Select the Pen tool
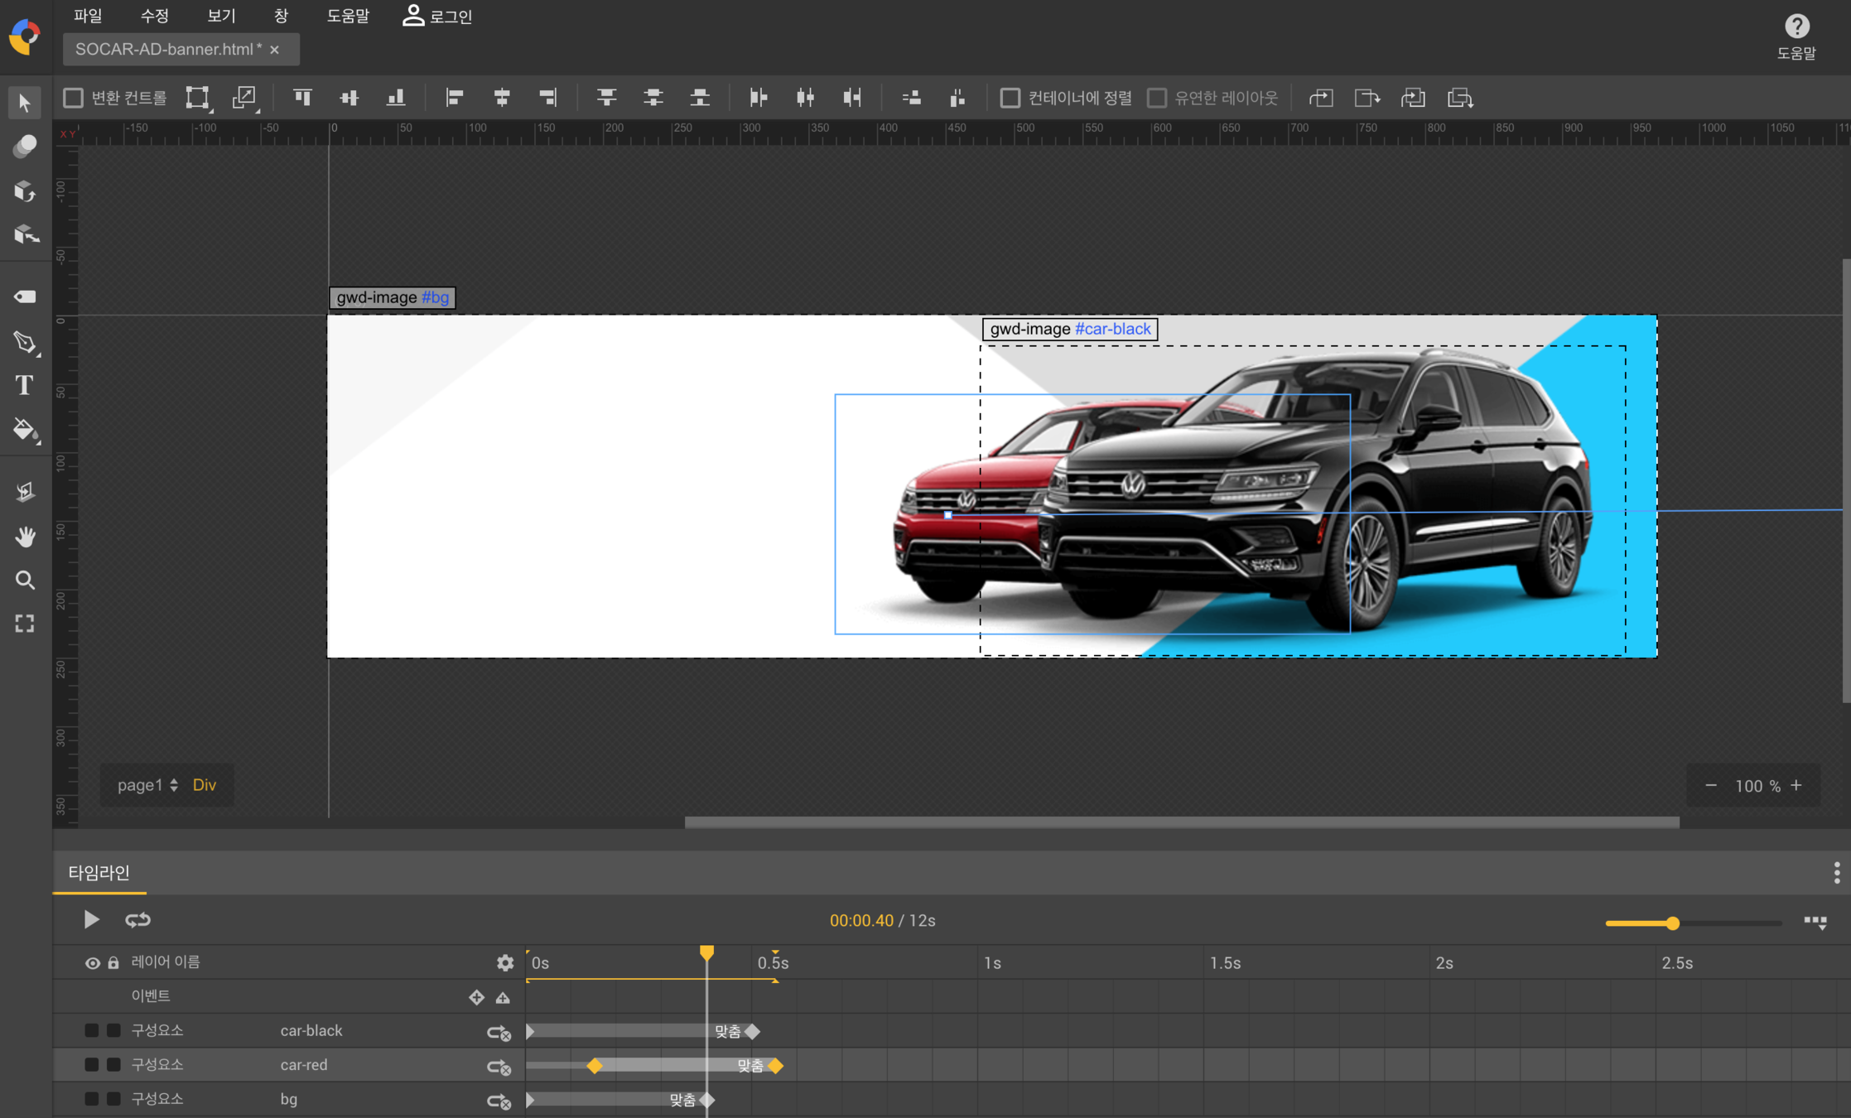Image resolution: width=1851 pixels, height=1118 pixels. coord(24,342)
